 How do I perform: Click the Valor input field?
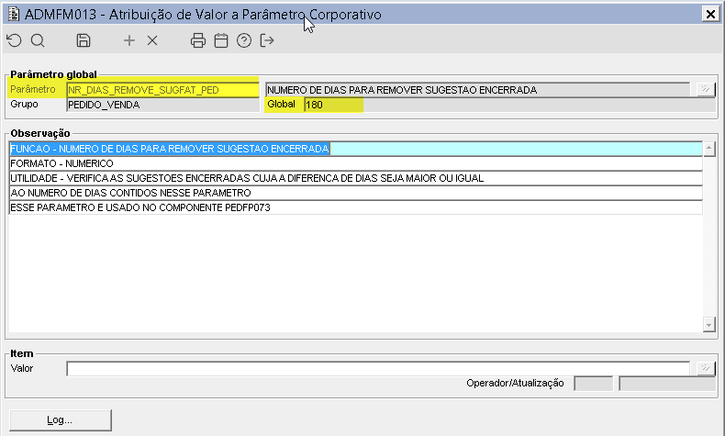(378, 368)
